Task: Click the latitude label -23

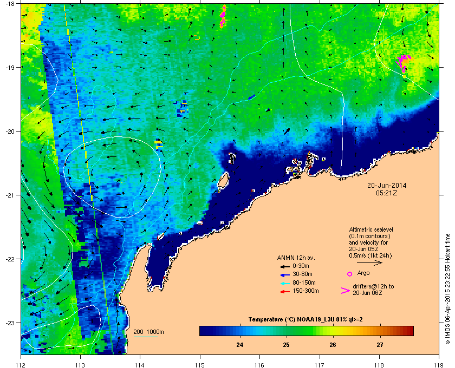Action: [x=10, y=323]
